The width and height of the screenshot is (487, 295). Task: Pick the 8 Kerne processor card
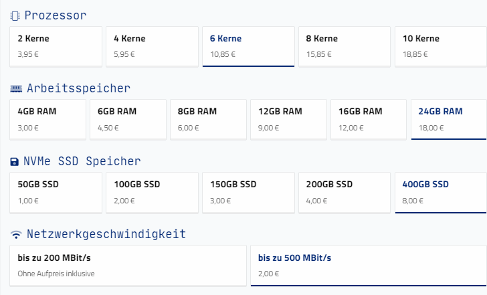click(345, 47)
